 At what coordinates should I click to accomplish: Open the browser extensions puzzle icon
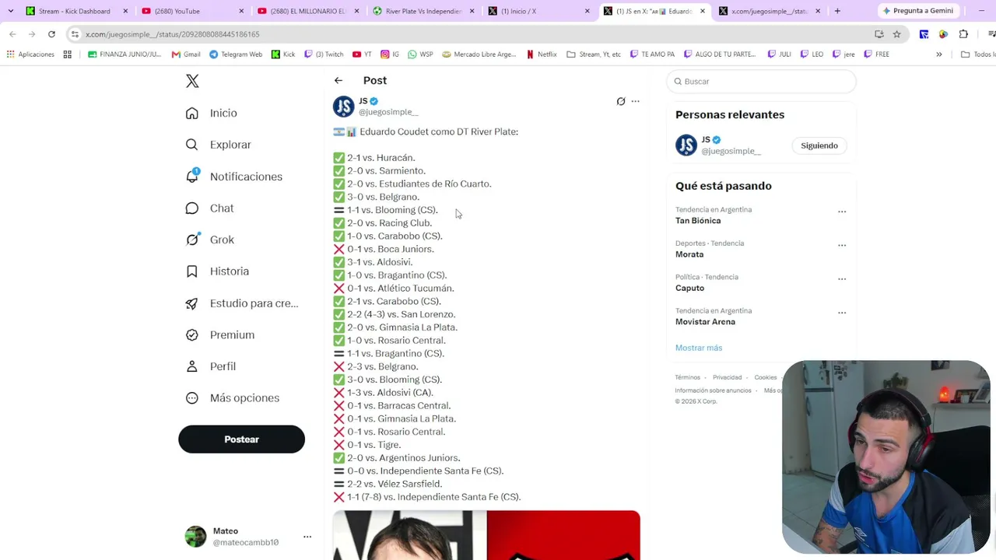pos(963,34)
